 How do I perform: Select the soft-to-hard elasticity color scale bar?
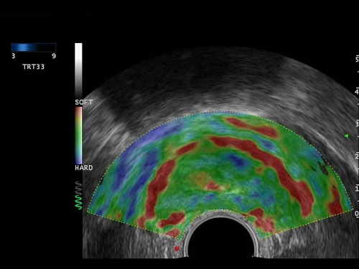(x=78, y=136)
